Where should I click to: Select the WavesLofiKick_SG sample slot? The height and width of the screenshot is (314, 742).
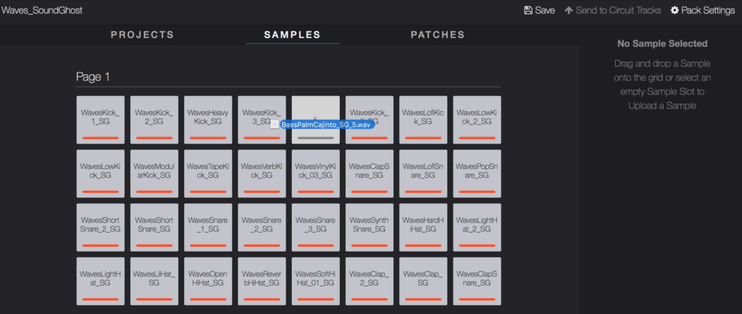(423, 119)
